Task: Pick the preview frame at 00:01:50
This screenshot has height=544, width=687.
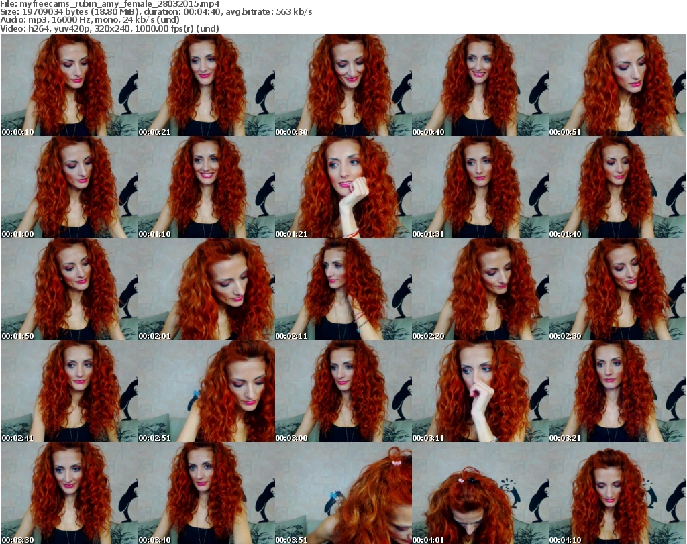Action: coord(70,289)
